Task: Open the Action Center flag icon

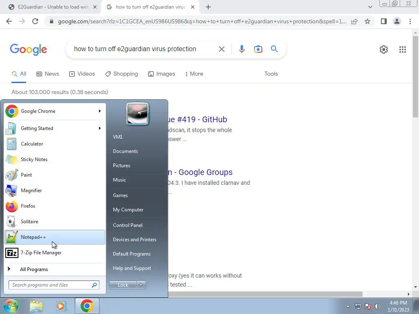Action: (x=368, y=306)
